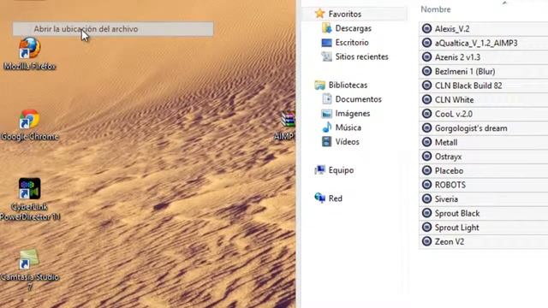Click the Bibliotecas folder icon
This screenshot has width=548, height=308.
tap(319, 86)
